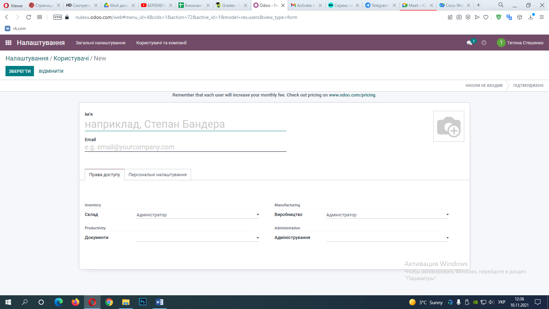Open Photoshop from the Windows taskbar
549x309 pixels.
point(142,302)
